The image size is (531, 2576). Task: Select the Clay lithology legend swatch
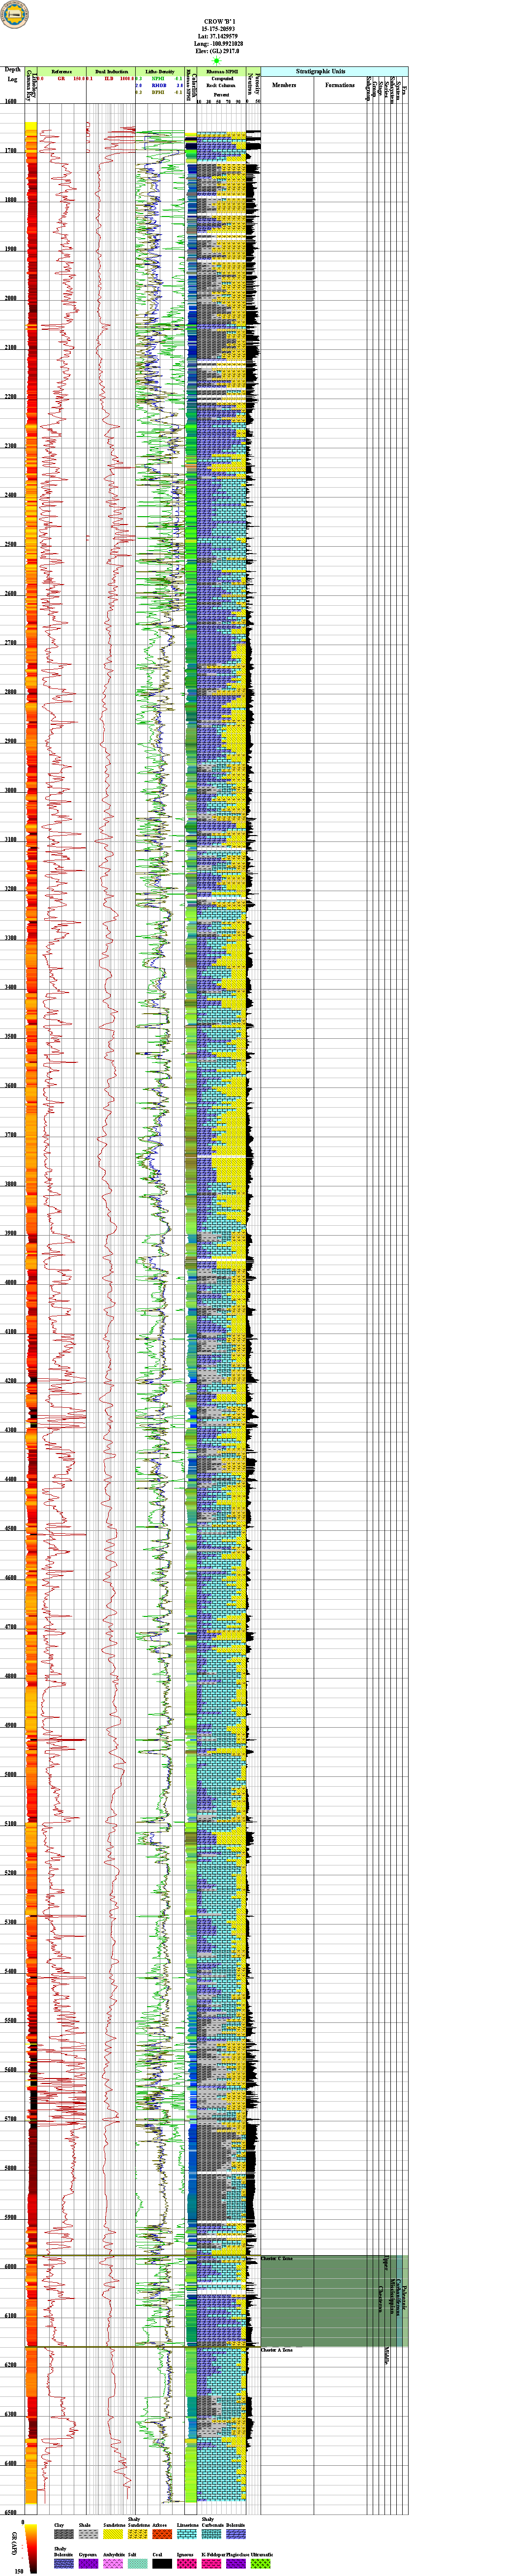click(x=64, y=2534)
